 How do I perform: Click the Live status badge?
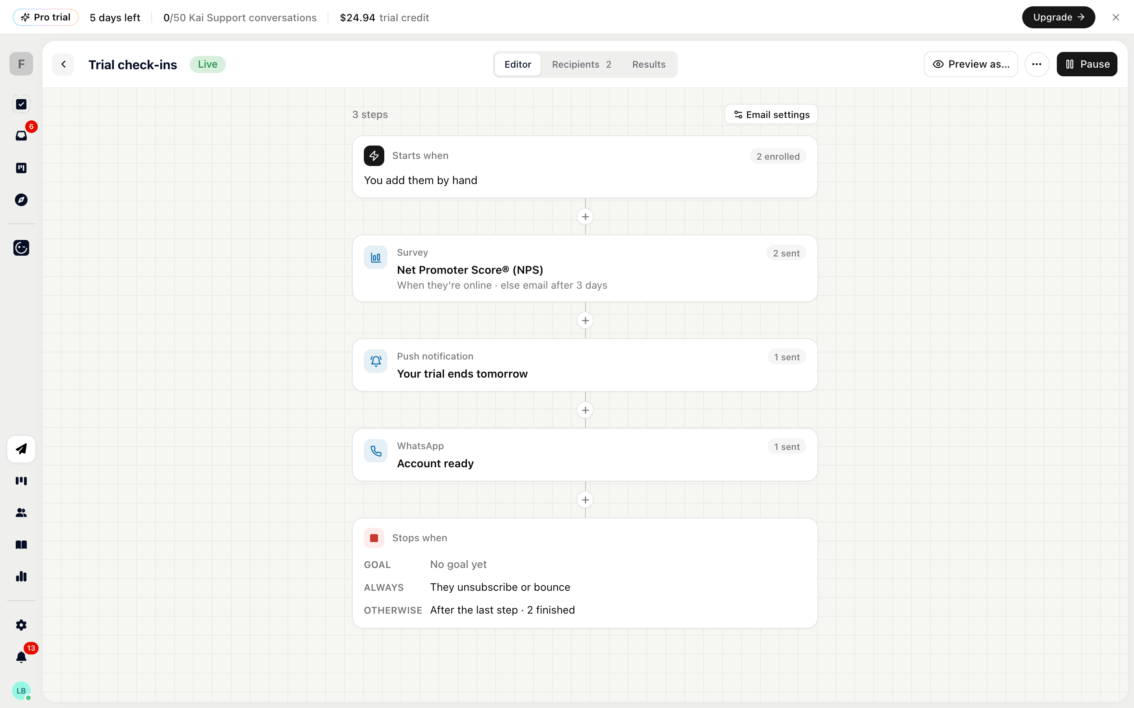pos(208,64)
